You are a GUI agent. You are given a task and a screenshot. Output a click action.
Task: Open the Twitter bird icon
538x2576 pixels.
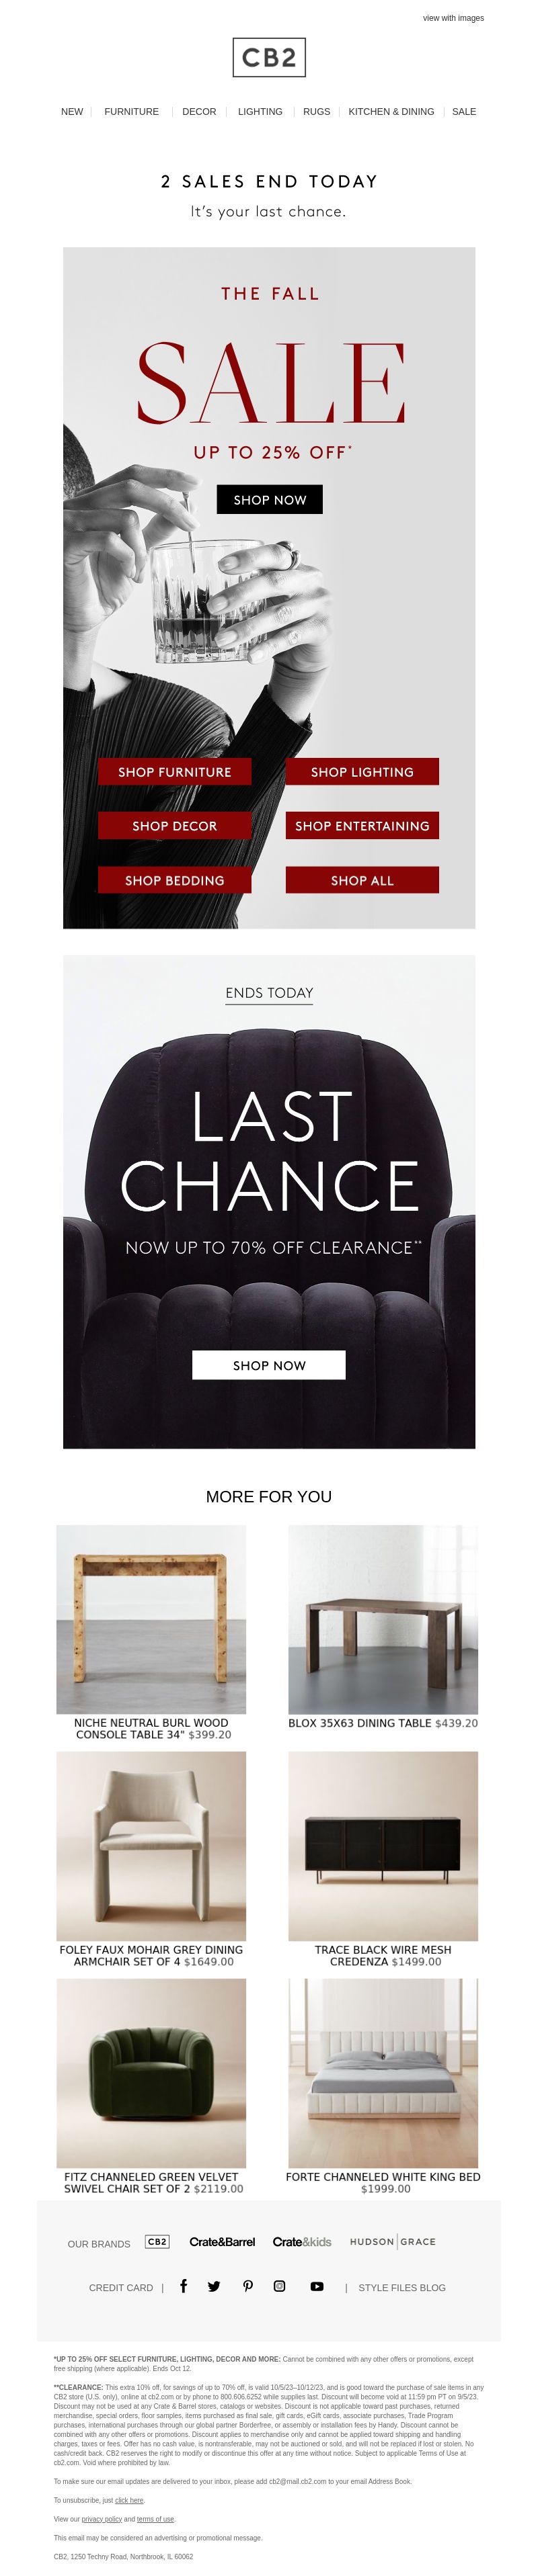pos(214,2285)
